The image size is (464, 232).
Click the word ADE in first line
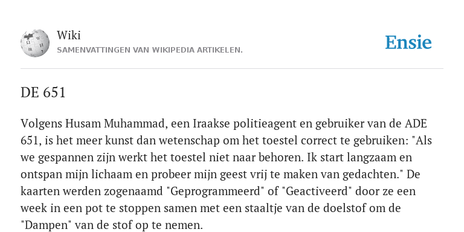416,124
